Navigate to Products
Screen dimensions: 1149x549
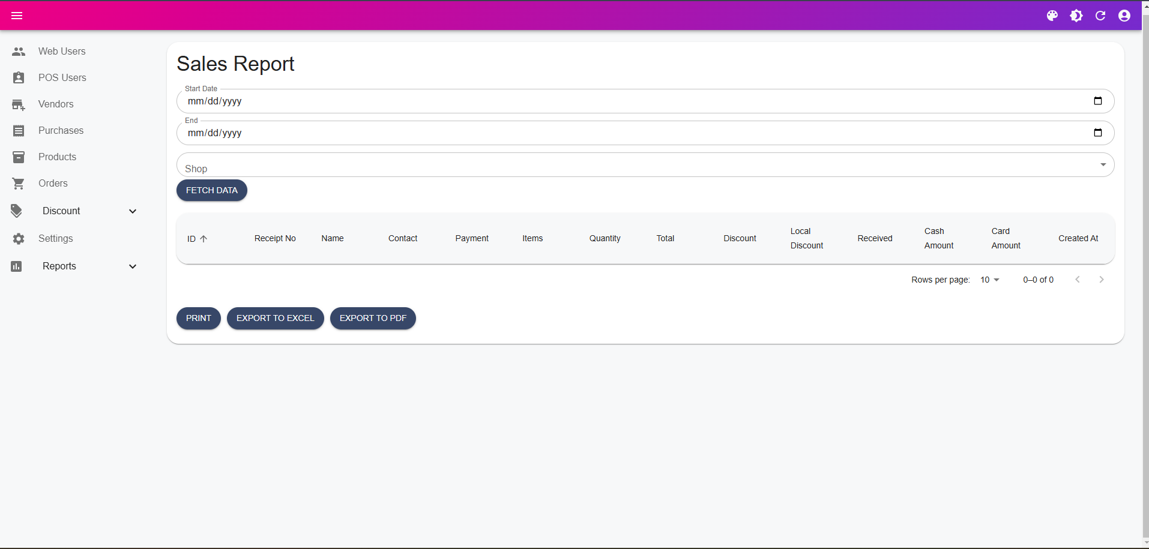pos(57,157)
